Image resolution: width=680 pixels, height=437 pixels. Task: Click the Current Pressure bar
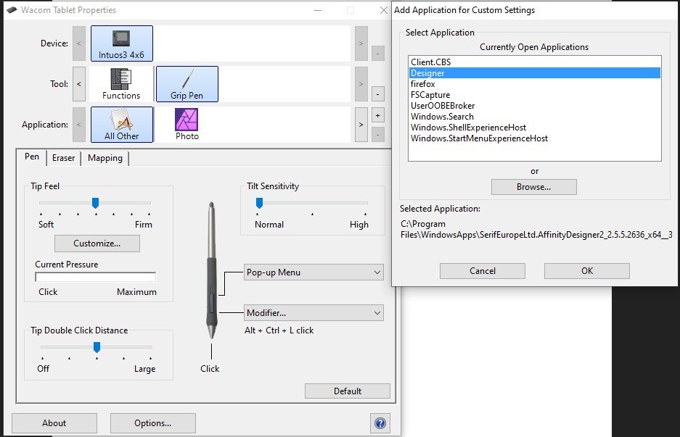[95, 277]
